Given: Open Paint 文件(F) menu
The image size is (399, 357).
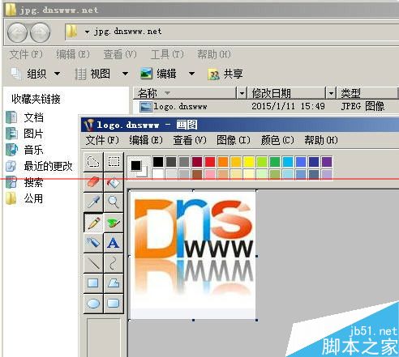Looking at the screenshot, I should tap(102, 140).
